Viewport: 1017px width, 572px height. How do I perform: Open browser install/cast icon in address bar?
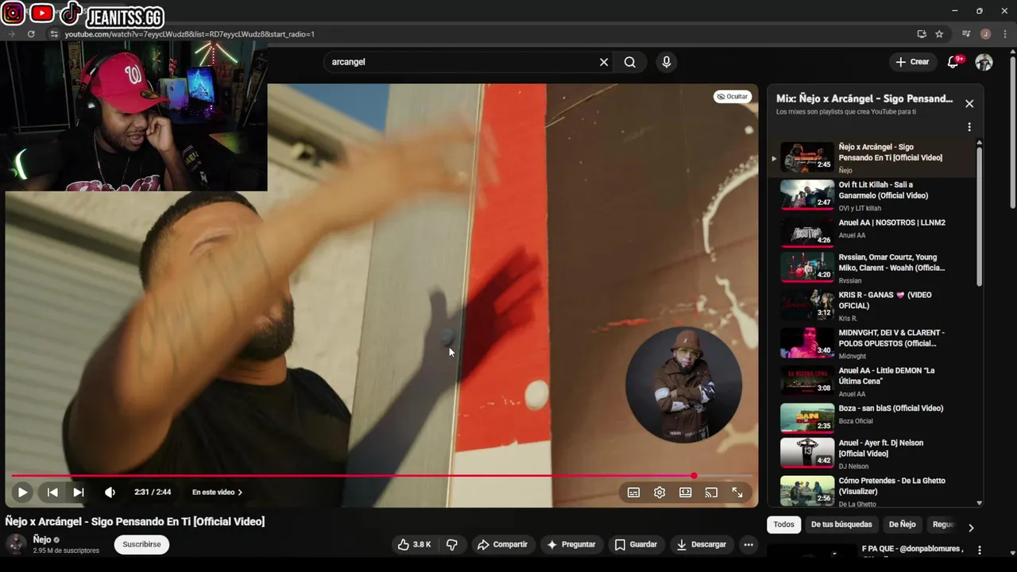click(x=922, y=34)
